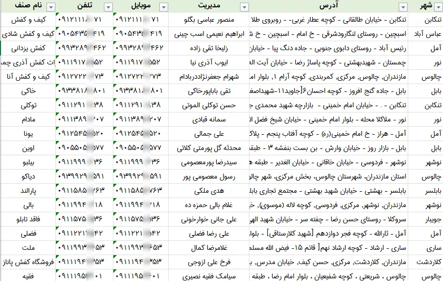
Task: Select address cell starting 'بابل - بازار روز'
Action: tap(329, 148)
